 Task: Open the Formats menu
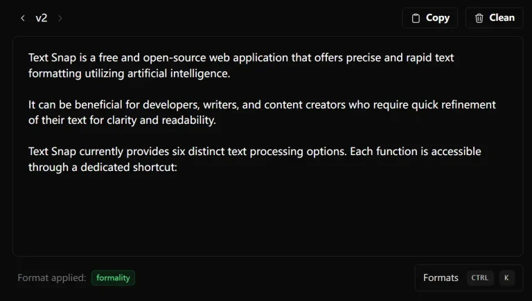(441, 277)
